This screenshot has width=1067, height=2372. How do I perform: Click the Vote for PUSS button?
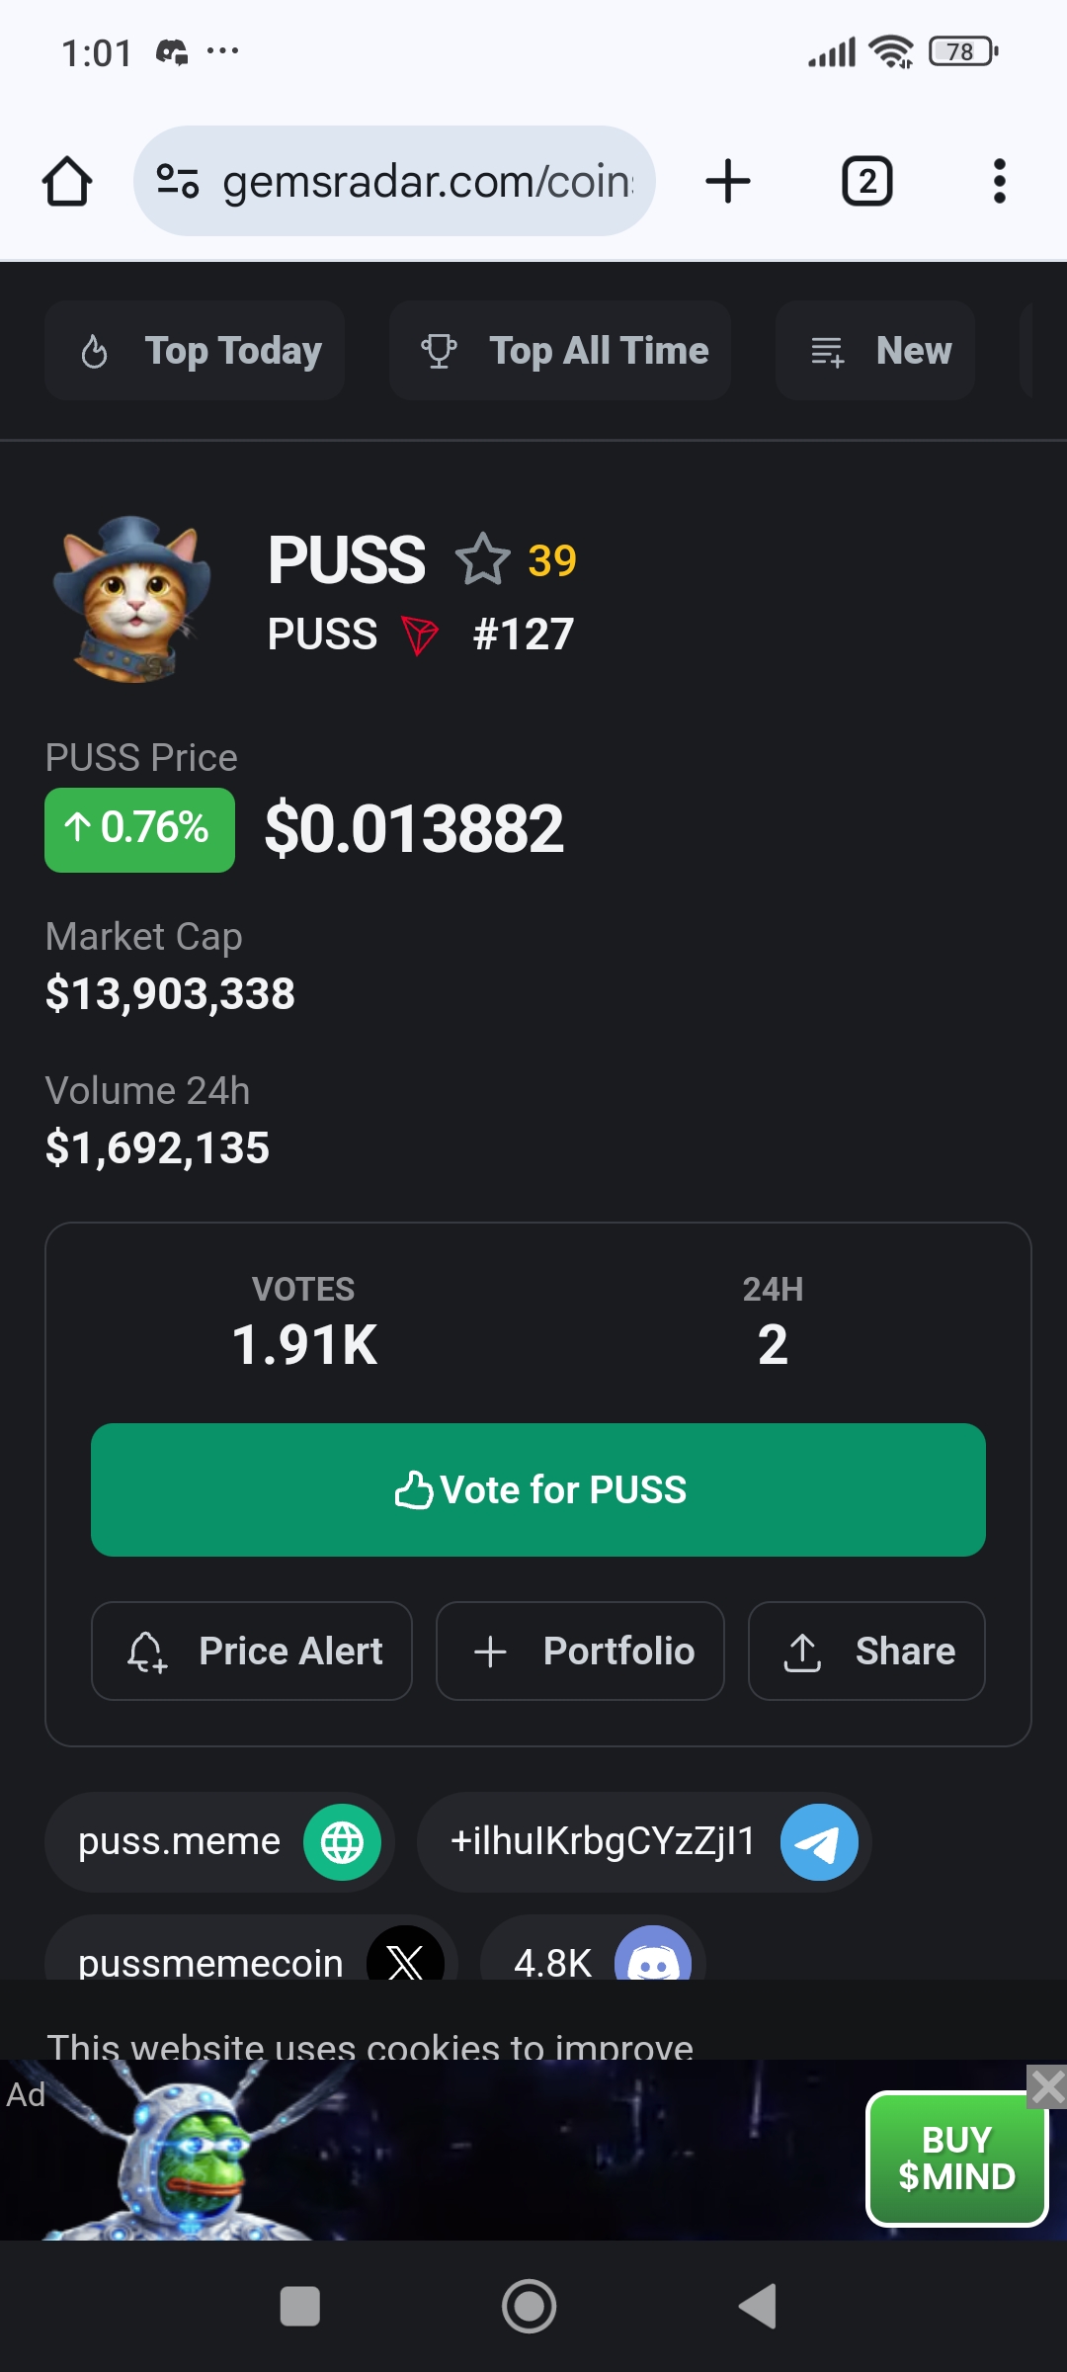point(538,1489)
